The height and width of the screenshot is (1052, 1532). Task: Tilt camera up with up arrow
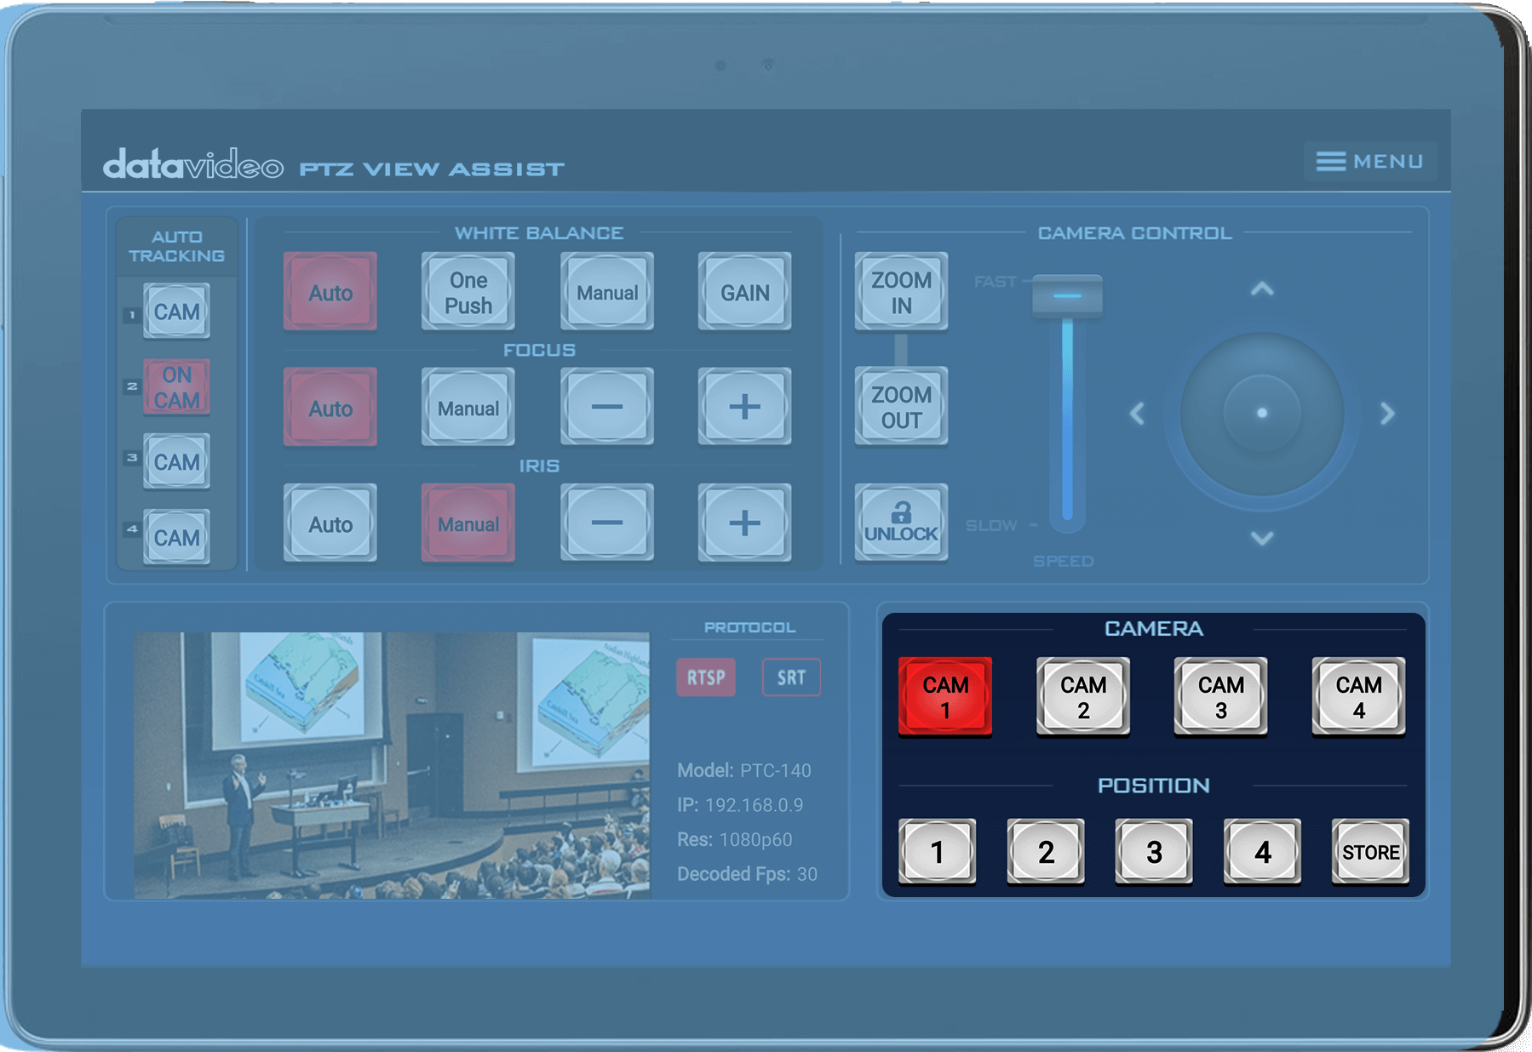coord(1262,289)
